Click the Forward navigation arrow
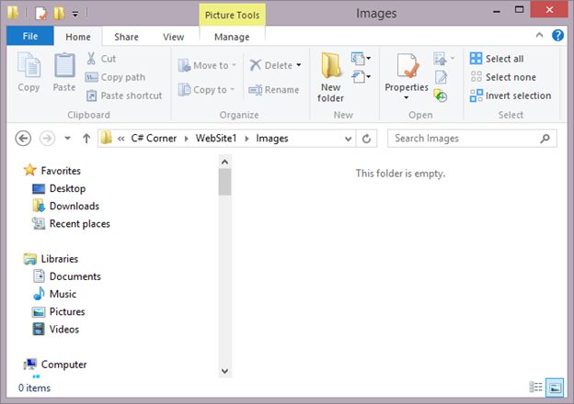This screenshot has height=404, width=574. click(47, 139)
